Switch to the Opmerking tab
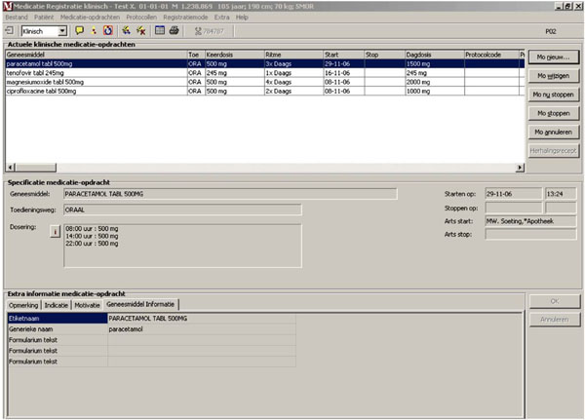 click(x=23, y=304)
